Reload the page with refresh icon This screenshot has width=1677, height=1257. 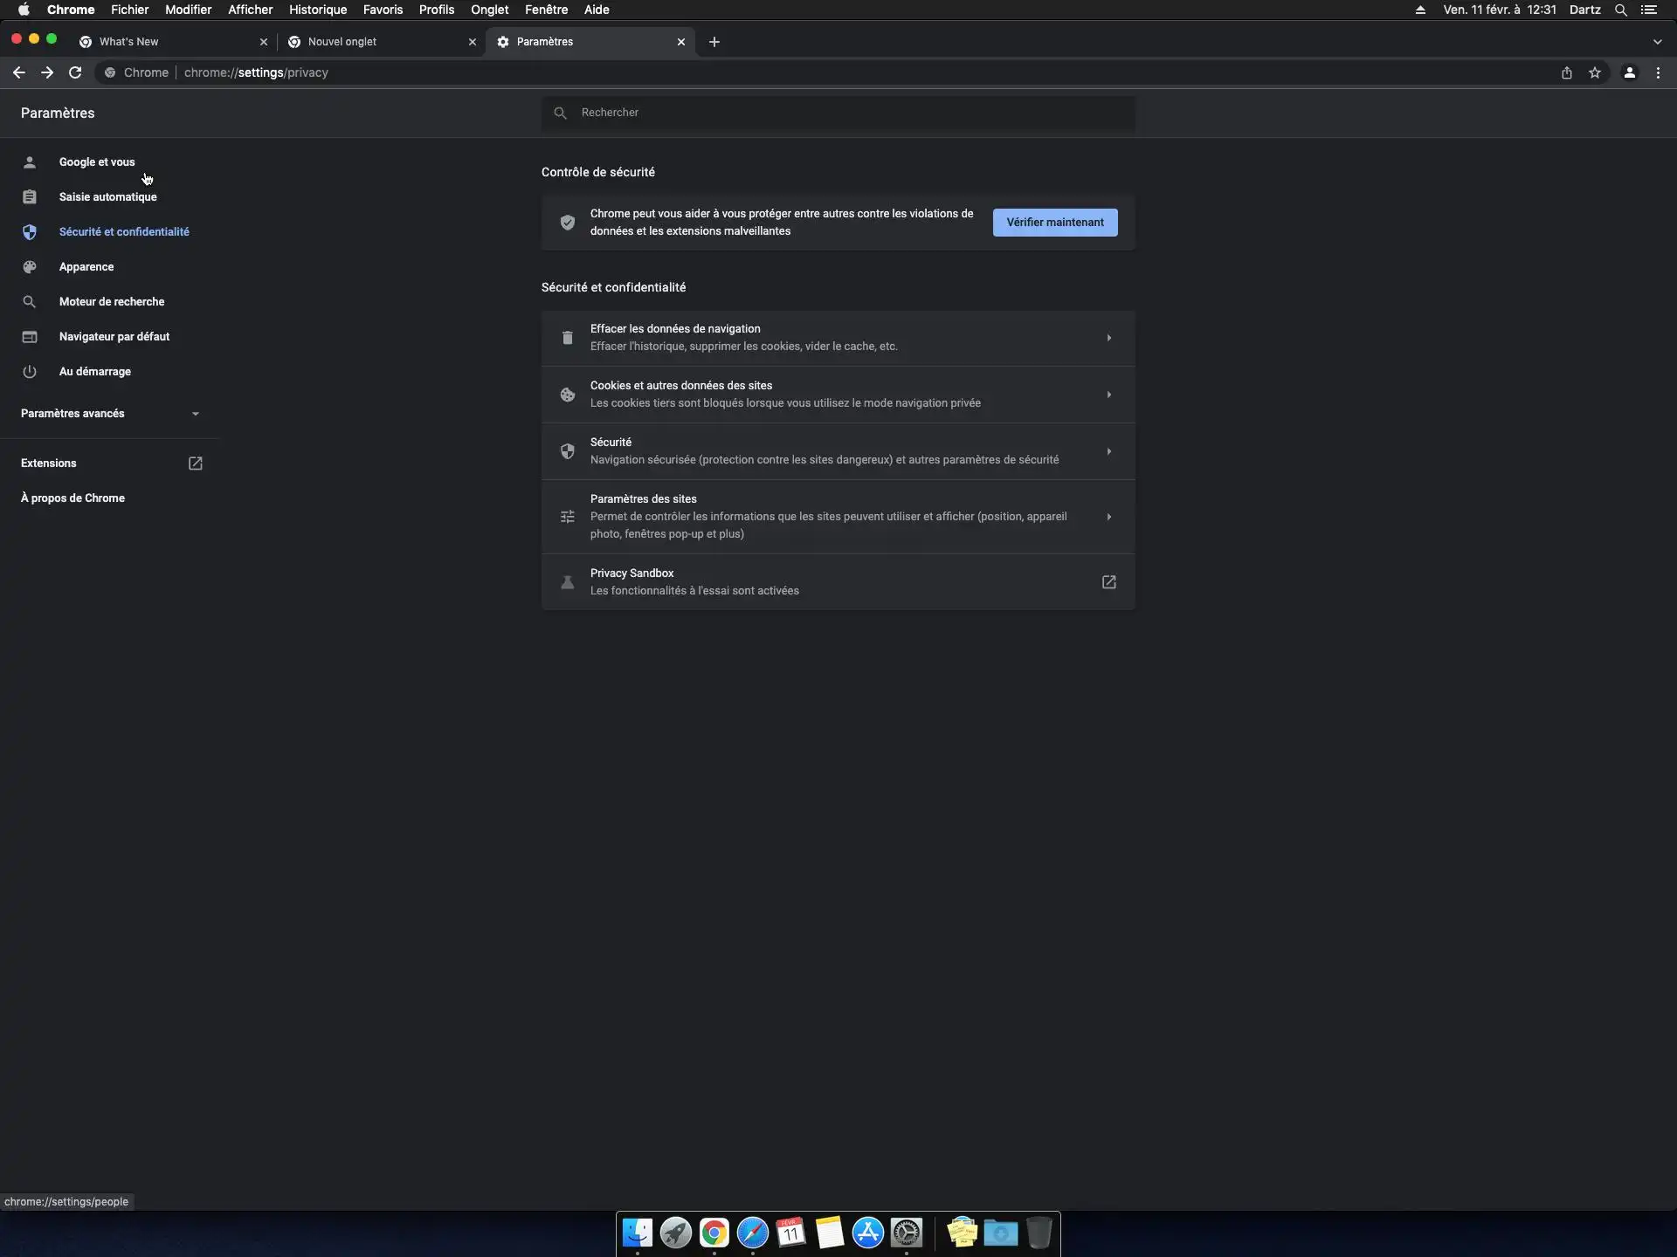[x=75, y=72]
